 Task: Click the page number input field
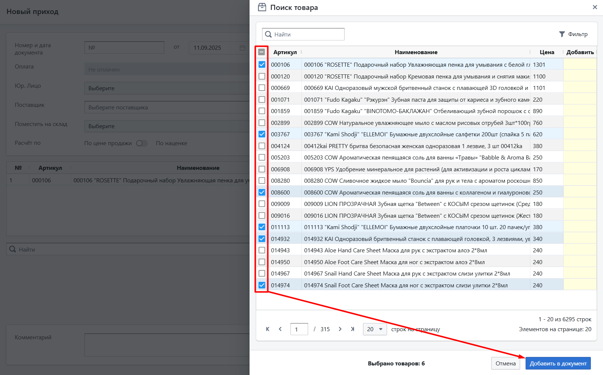pos(299,329)
